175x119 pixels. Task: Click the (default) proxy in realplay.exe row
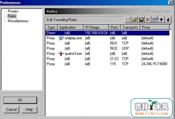tap(147, 38)
